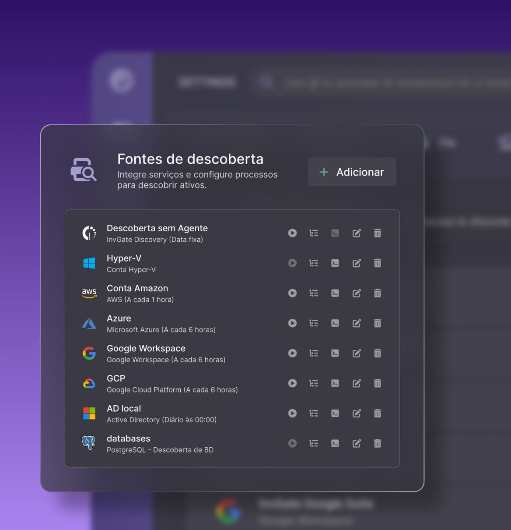Viewport: 511px width, 530px height.
Task: Show the task list for Conta Amazon
Action: [314, 293]
